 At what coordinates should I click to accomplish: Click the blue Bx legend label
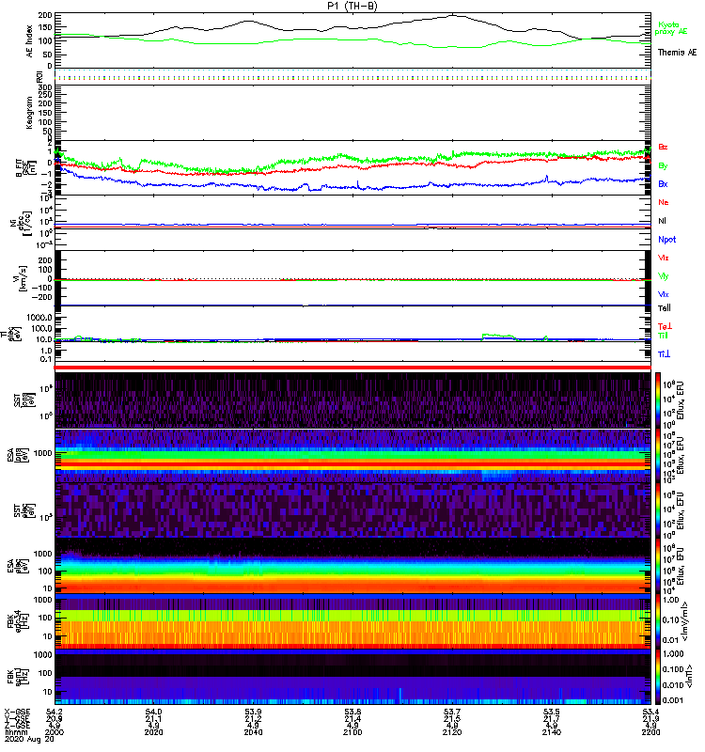[x=664, y=183]
